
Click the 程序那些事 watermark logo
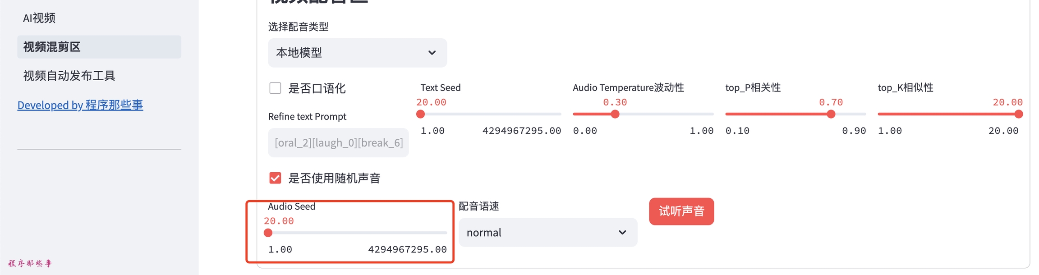coord(30,263)
